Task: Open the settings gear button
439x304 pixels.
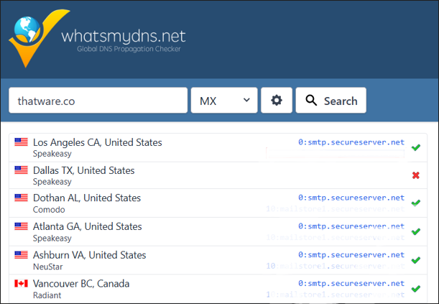Action: (276, 101)
